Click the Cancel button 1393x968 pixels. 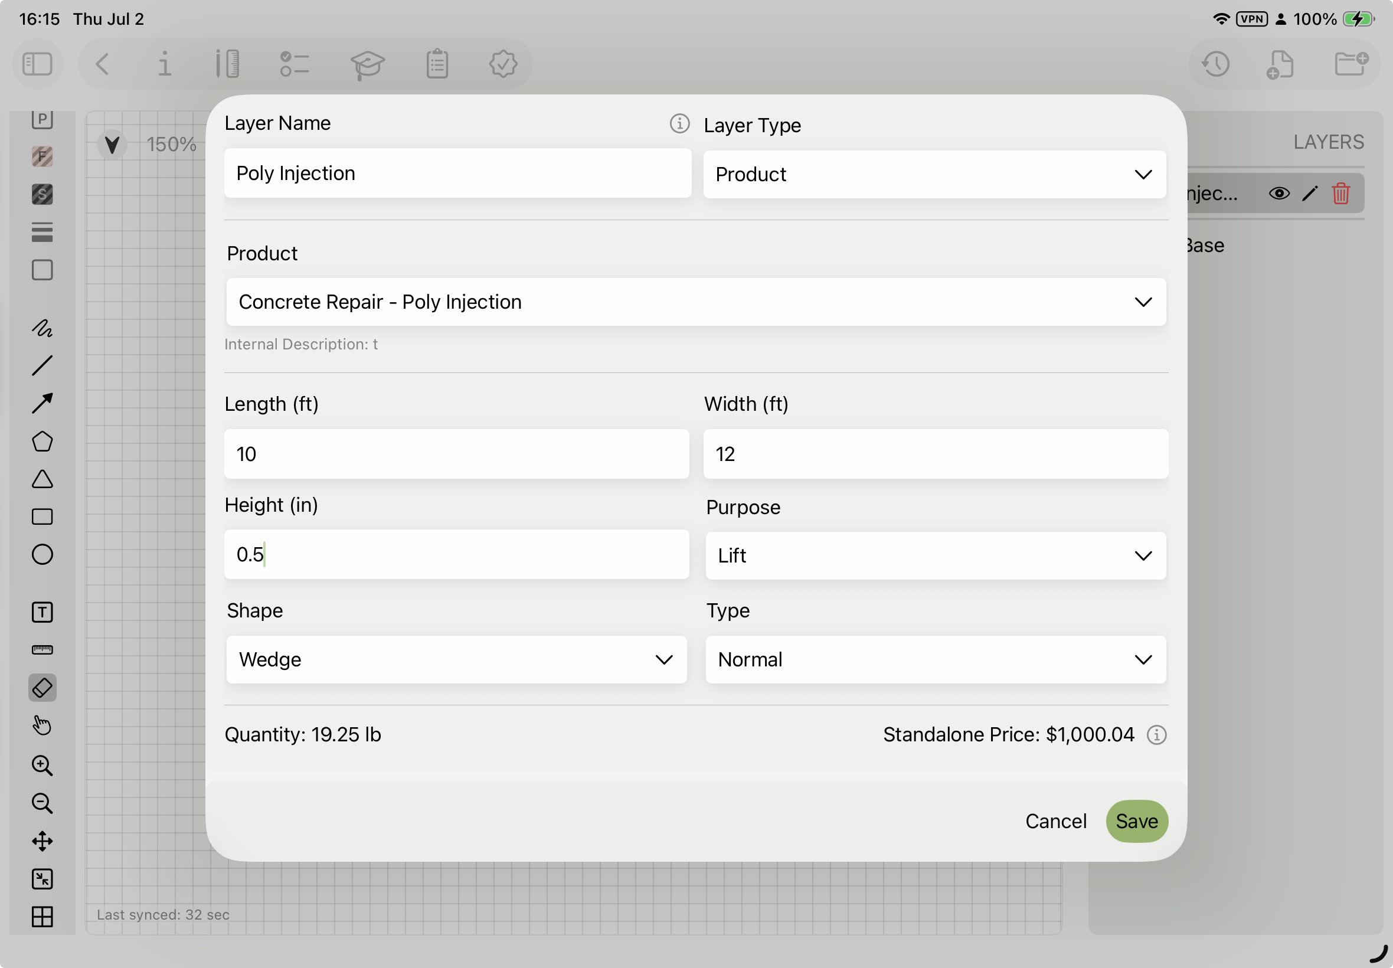(1056, 821)
